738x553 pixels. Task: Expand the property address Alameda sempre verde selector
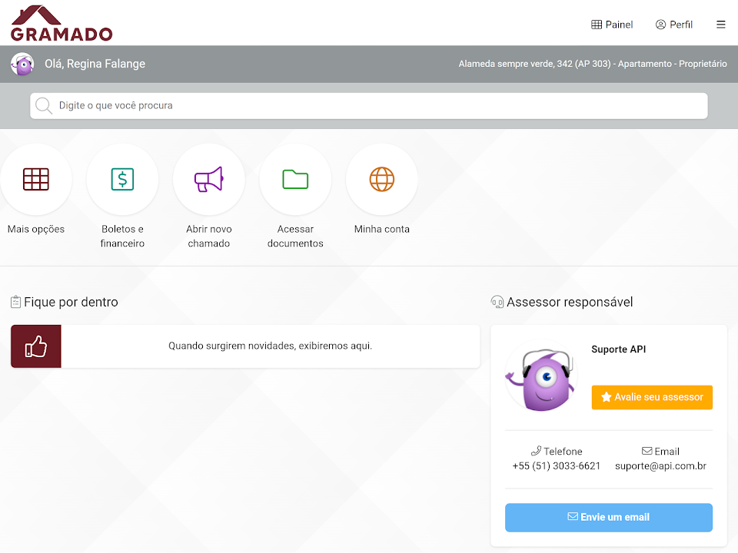click(592, 65)
